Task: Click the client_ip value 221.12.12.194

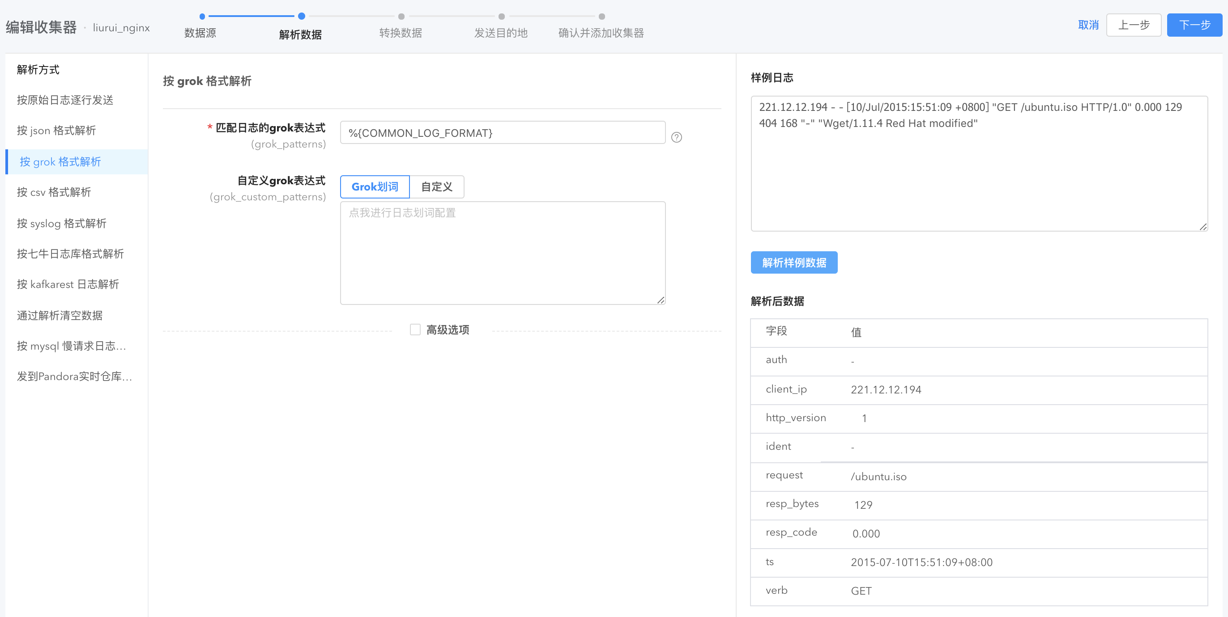Action: 886,389
